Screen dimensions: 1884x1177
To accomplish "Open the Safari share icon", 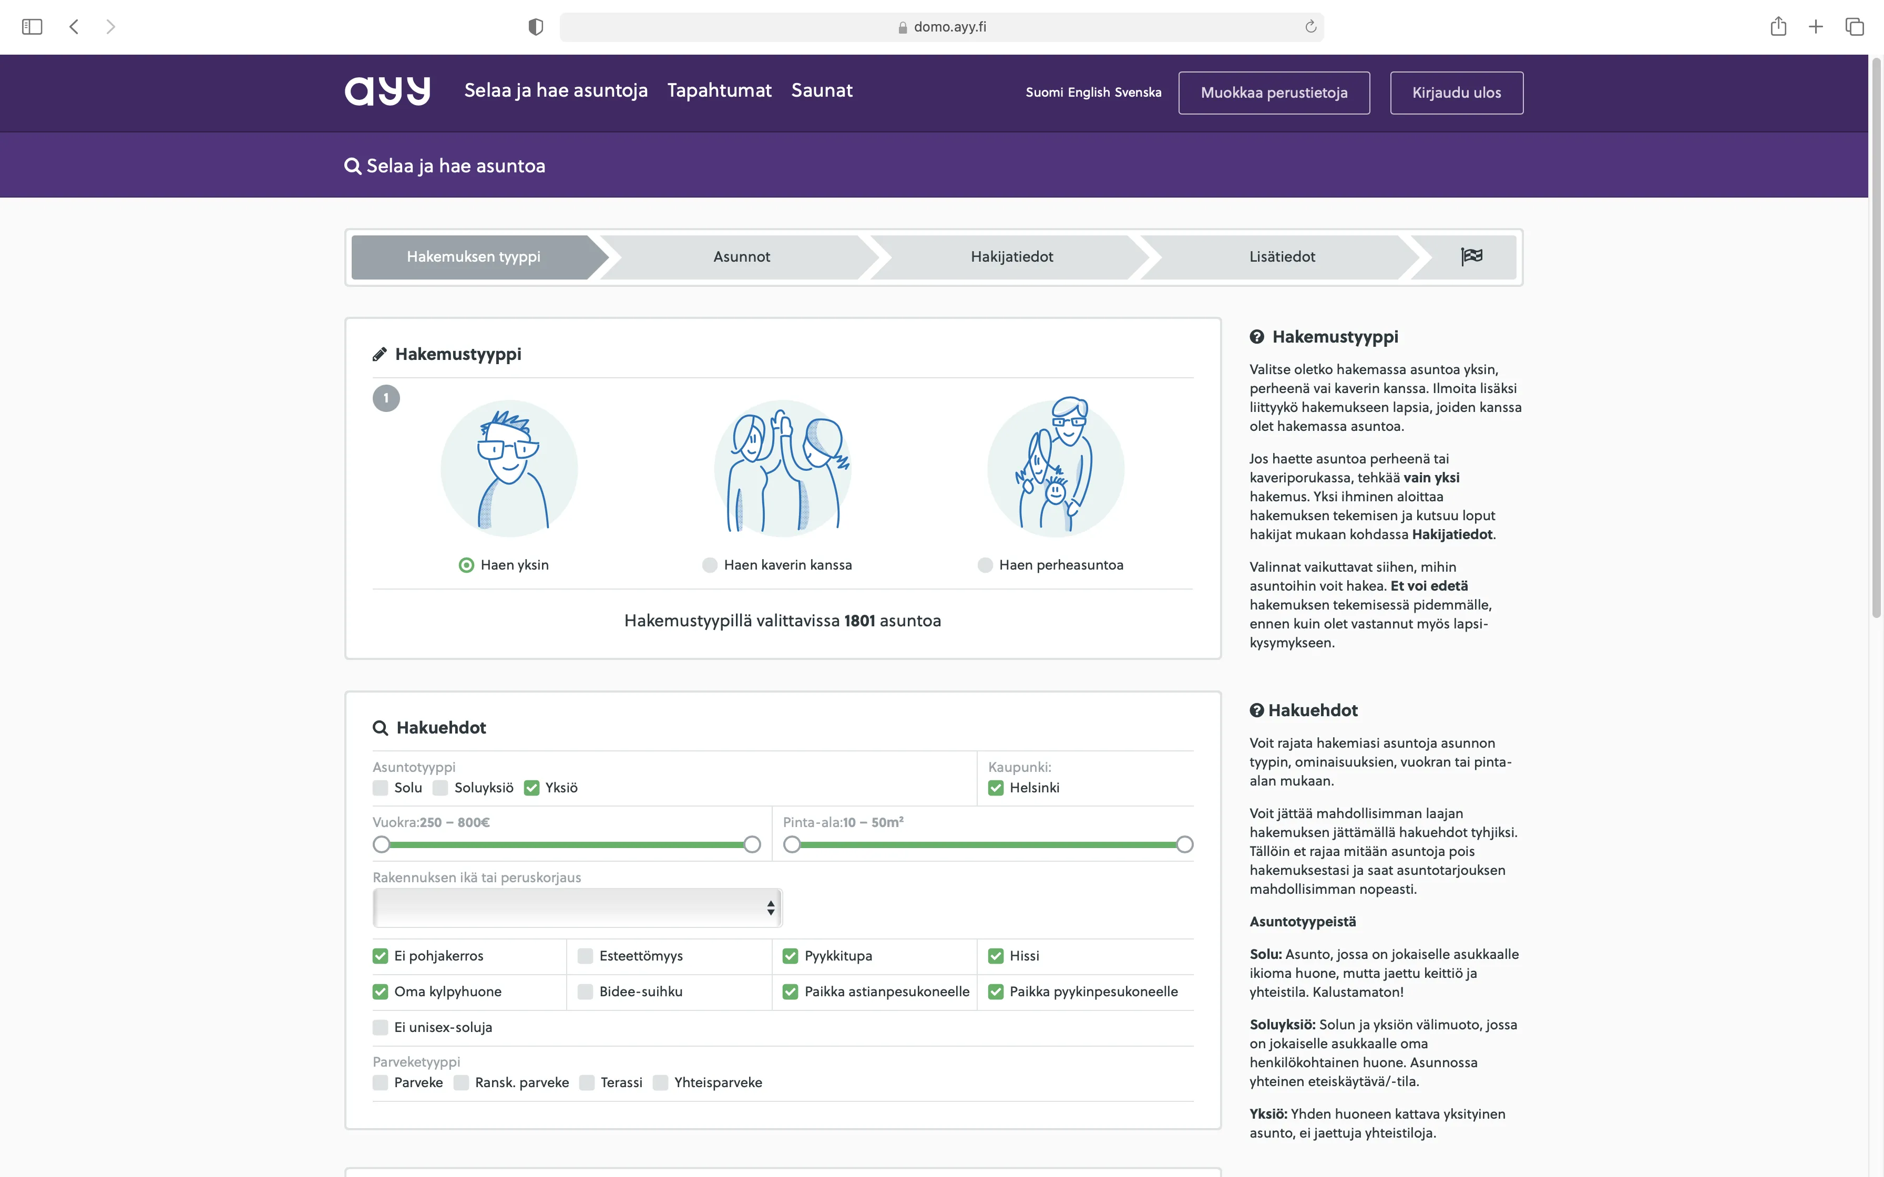I will 1777,26.
